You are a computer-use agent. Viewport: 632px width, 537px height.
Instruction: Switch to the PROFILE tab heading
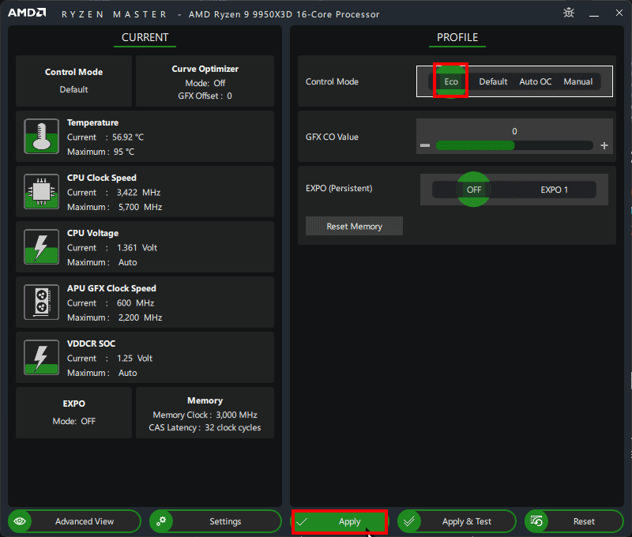click(x=457, y=37)
